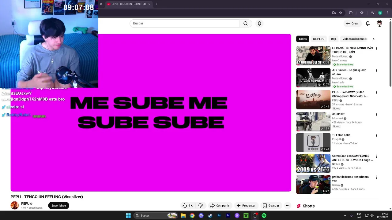This screenshot has height=220, width=392.
Task: Click the Compartir share button
Action: pyautogui.click(x=220, y=206)
